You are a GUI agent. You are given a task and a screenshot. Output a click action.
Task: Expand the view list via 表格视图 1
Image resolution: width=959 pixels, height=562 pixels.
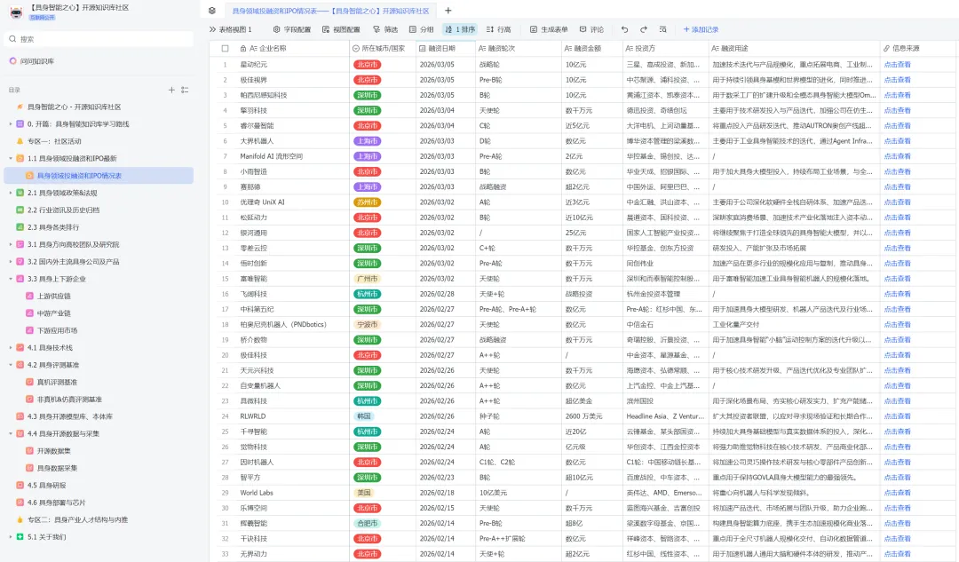(x=231, y=29)
